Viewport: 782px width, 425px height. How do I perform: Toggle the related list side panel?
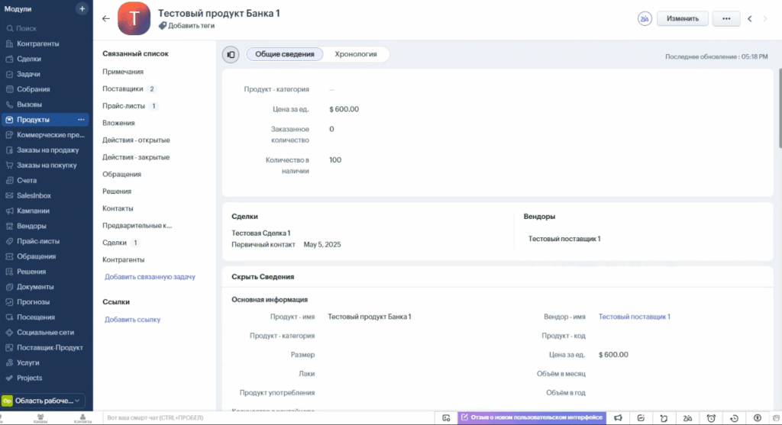[231, 54]
